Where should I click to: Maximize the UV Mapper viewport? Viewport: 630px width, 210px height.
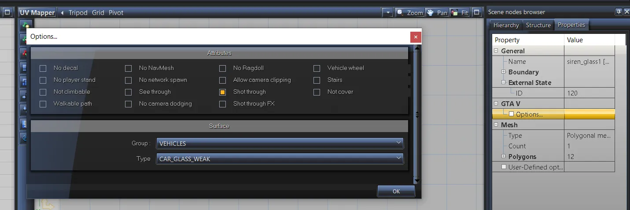click(476, 13)
